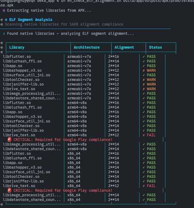Click PASS status of arm64-v8a libdatastore_shared_coun...

click(x=151, y=149)
